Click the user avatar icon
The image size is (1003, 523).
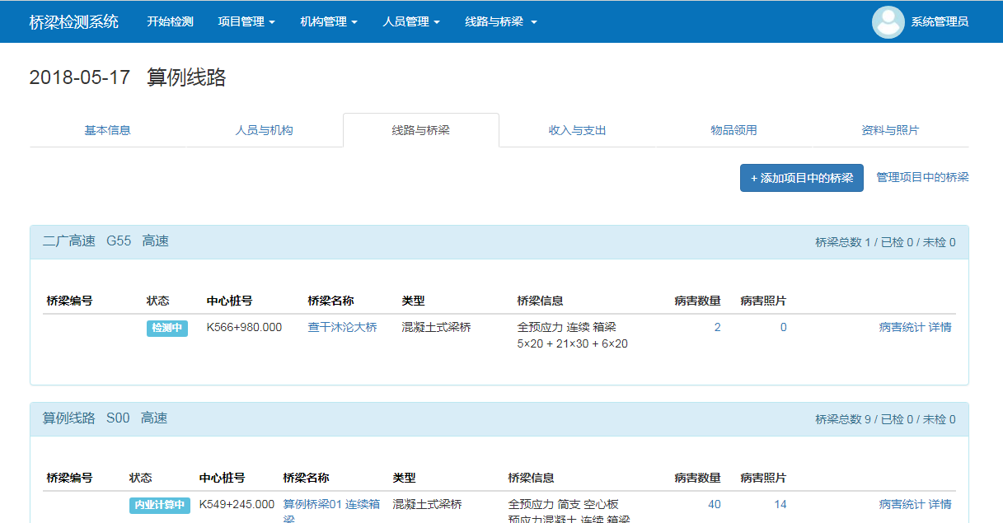(x=888, y=22)
